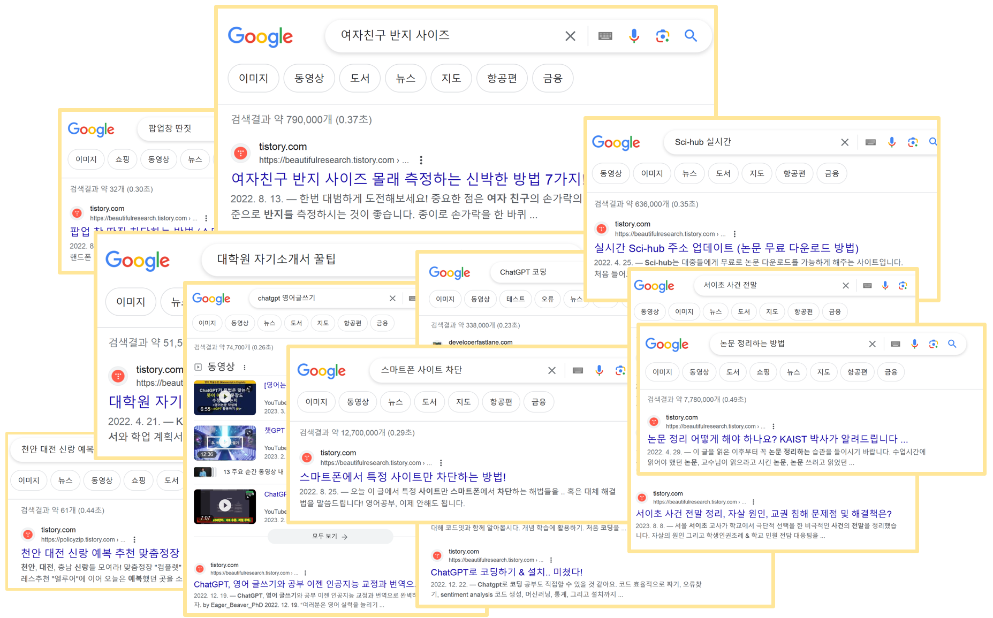993x618 pixels.
Task: Click the tistory.com favicon next to 논문 정리 result
Action: pyautogui.click(x=653, y=422)
